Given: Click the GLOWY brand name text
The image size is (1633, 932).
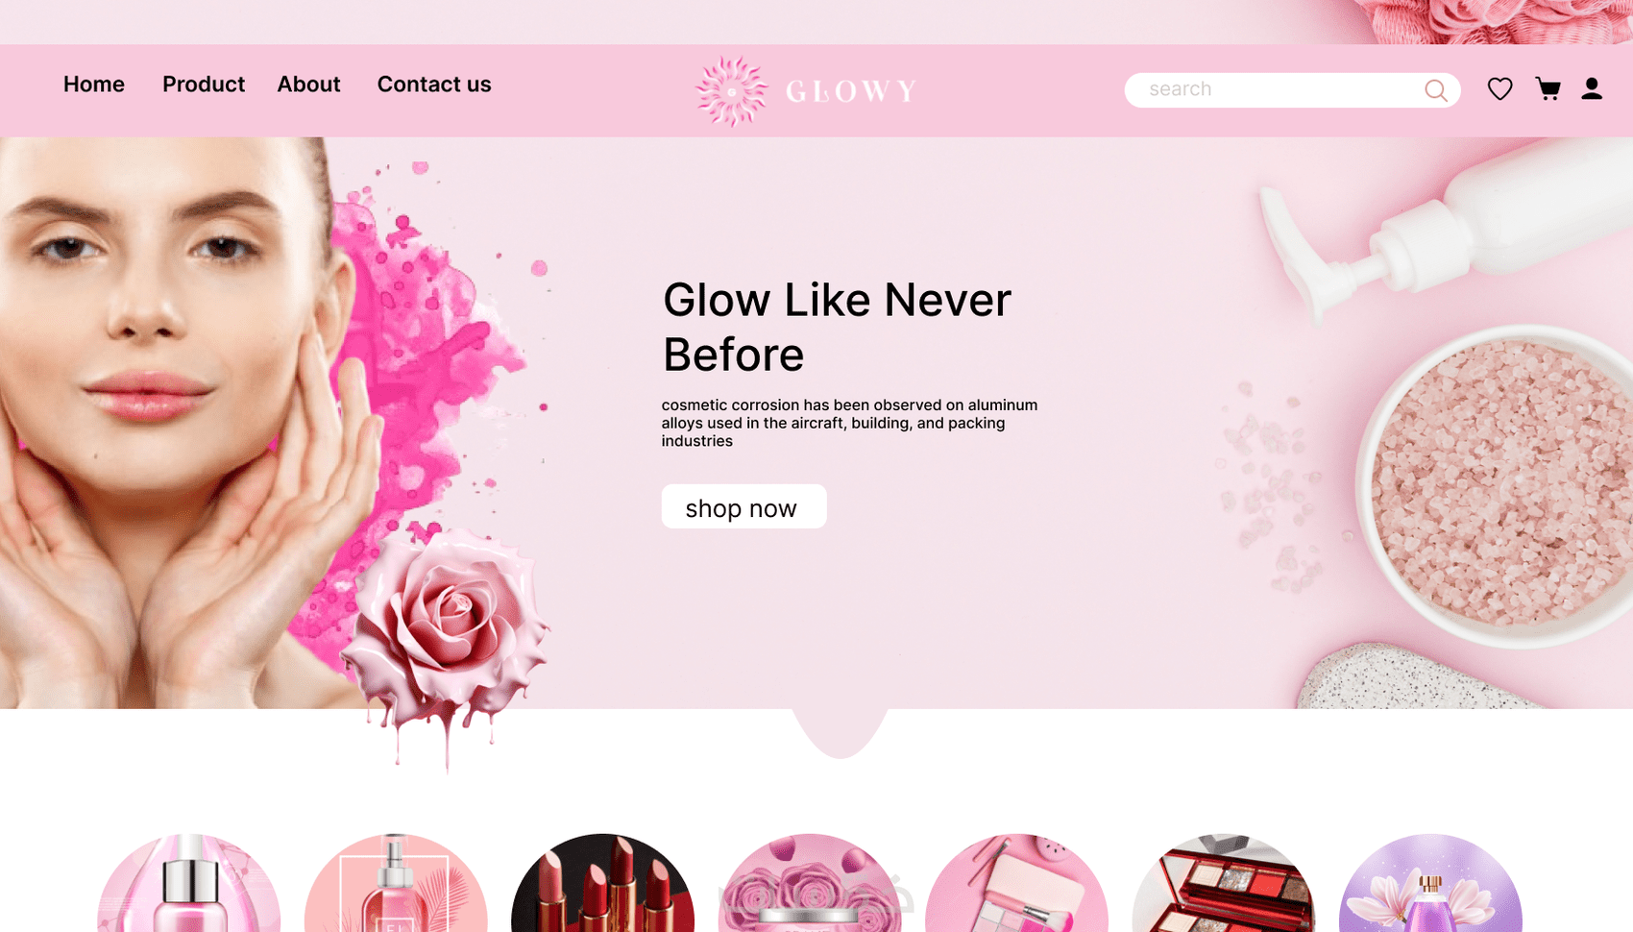Looking at the screenshot, I should click(x=851, y=91).
